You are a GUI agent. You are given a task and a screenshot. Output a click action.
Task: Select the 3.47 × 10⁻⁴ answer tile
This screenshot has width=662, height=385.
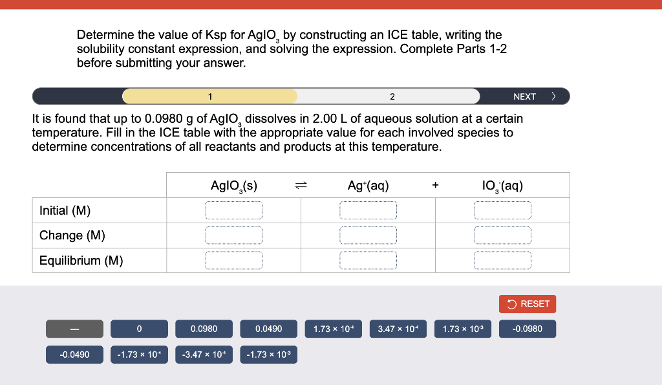pos(398,329)
